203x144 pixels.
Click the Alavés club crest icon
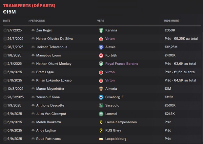(101, 47)
